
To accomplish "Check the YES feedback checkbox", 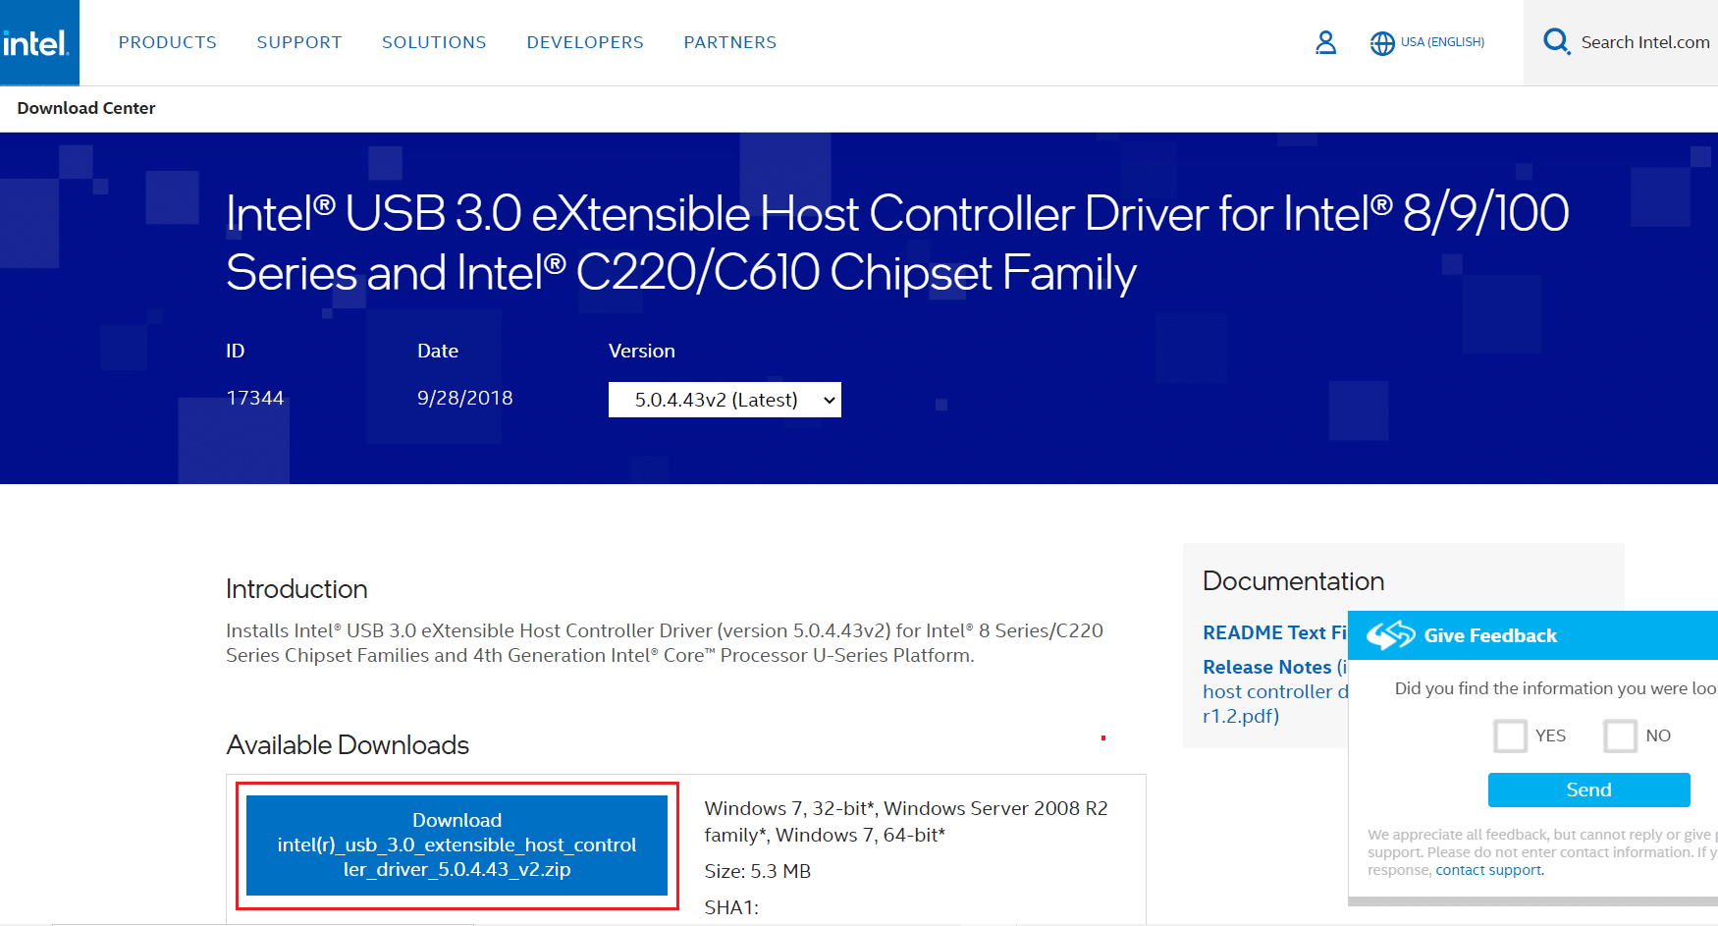I will pyautogui.click(x=1510, y=735).
